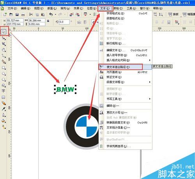Select the Basic shapes tool
The width and height of the screenshot is (195, 179).
pyautogui.click(x=4, y=85)
